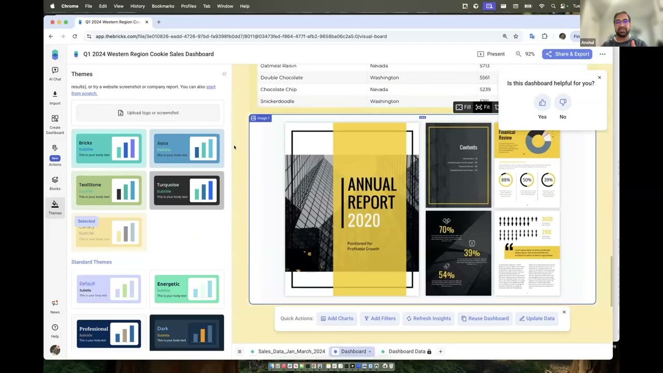Apply the Turquoise theme
This screenshot has width=663, height=373.
(x=187, y=190)
